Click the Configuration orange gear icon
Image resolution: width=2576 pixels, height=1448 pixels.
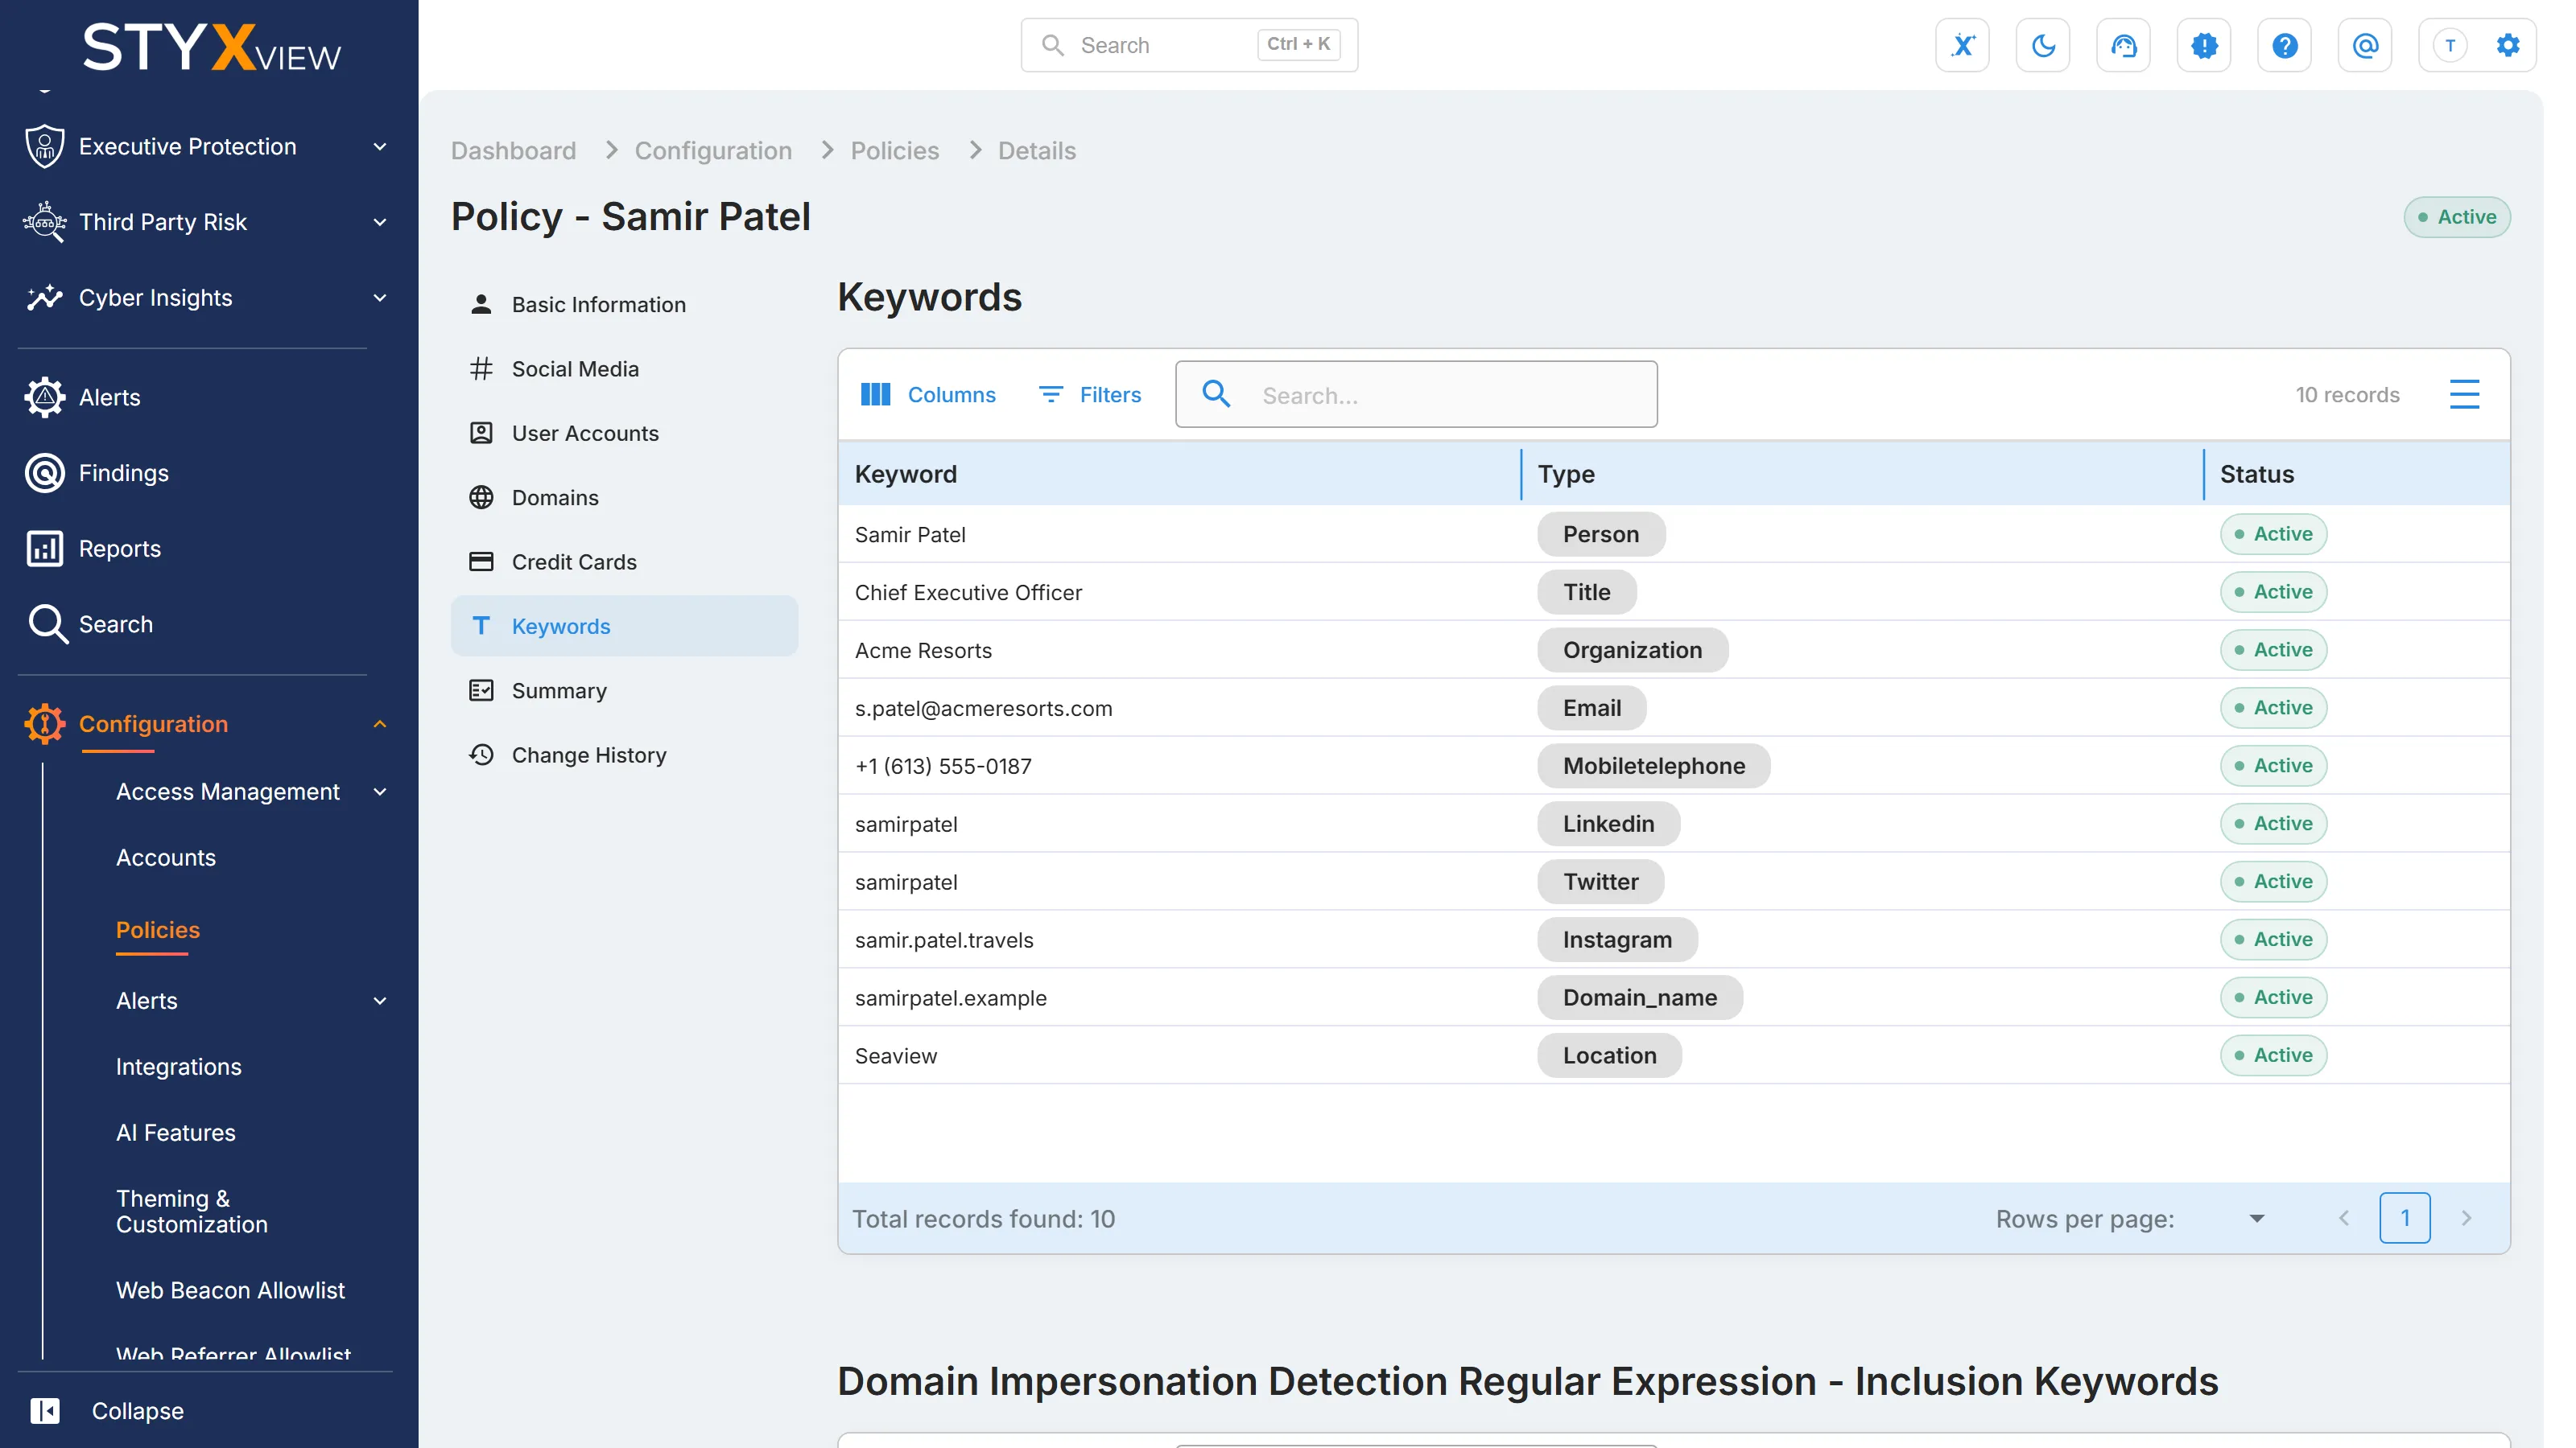tap(45, 723)
